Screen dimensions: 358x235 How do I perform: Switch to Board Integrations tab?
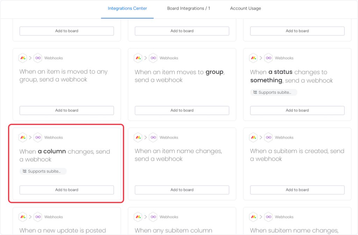188,8
